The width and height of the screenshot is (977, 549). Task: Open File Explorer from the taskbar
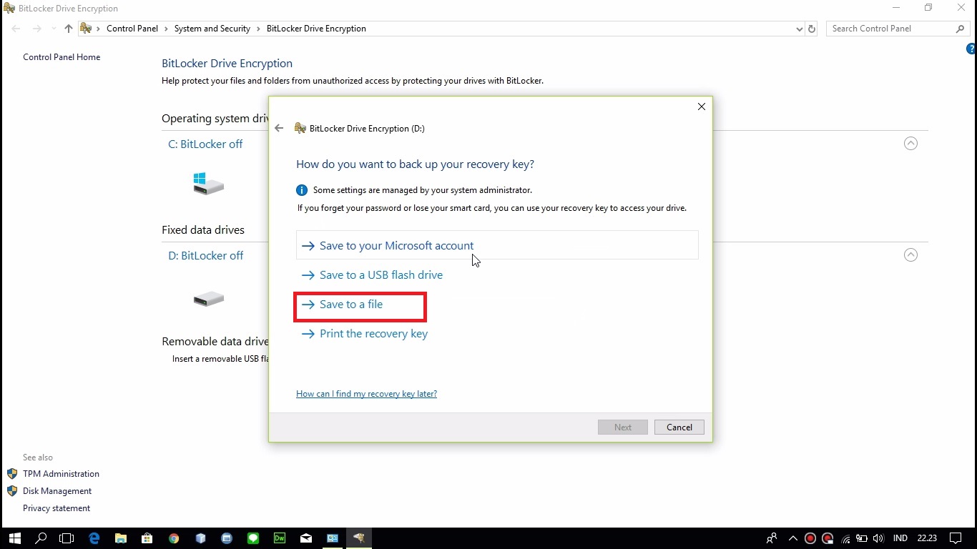point(120,538)
